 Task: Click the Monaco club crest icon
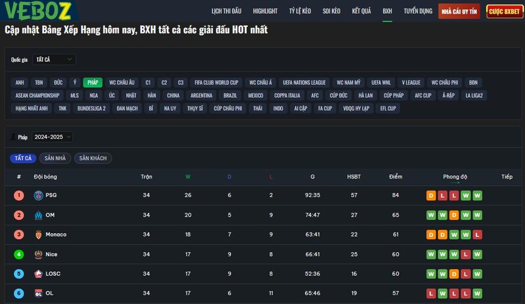coord(38,234)
